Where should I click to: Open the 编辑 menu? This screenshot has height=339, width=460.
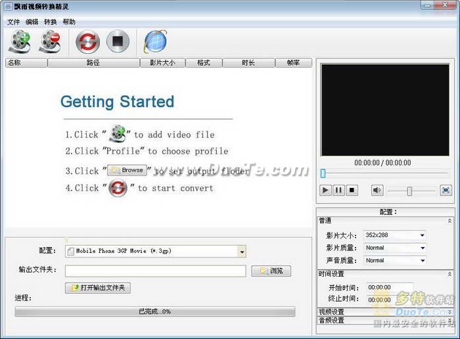32,22
